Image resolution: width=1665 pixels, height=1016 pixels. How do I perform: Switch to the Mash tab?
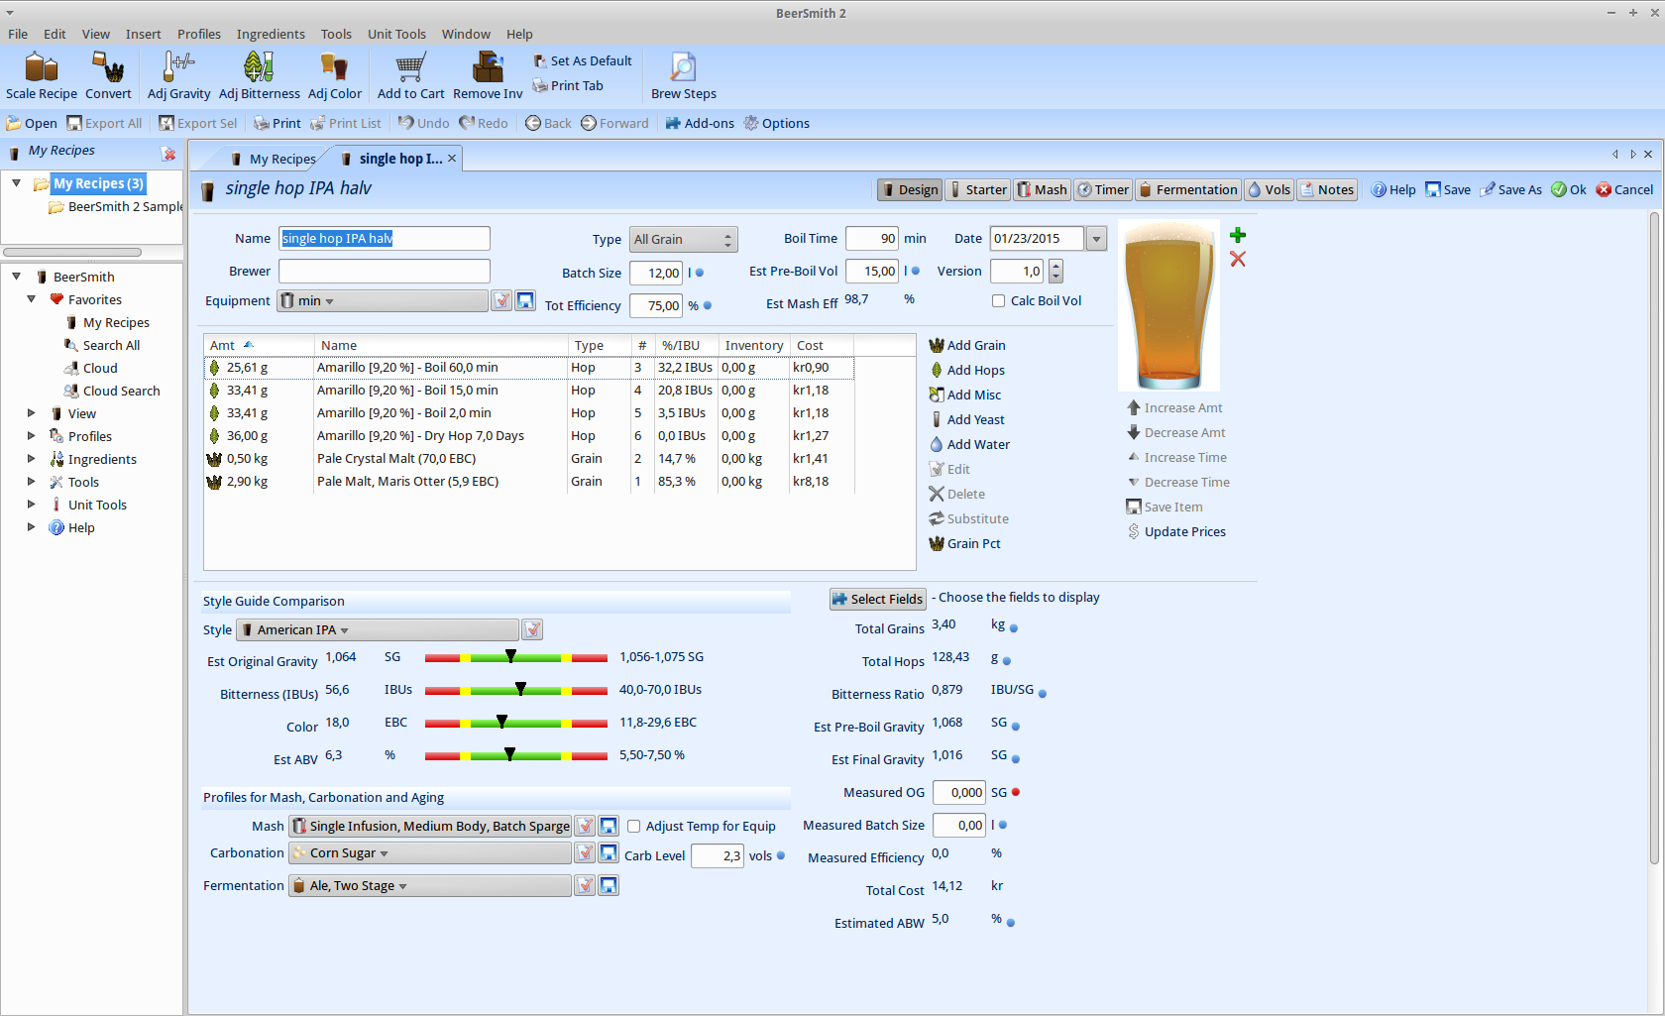pos(1042,189)
